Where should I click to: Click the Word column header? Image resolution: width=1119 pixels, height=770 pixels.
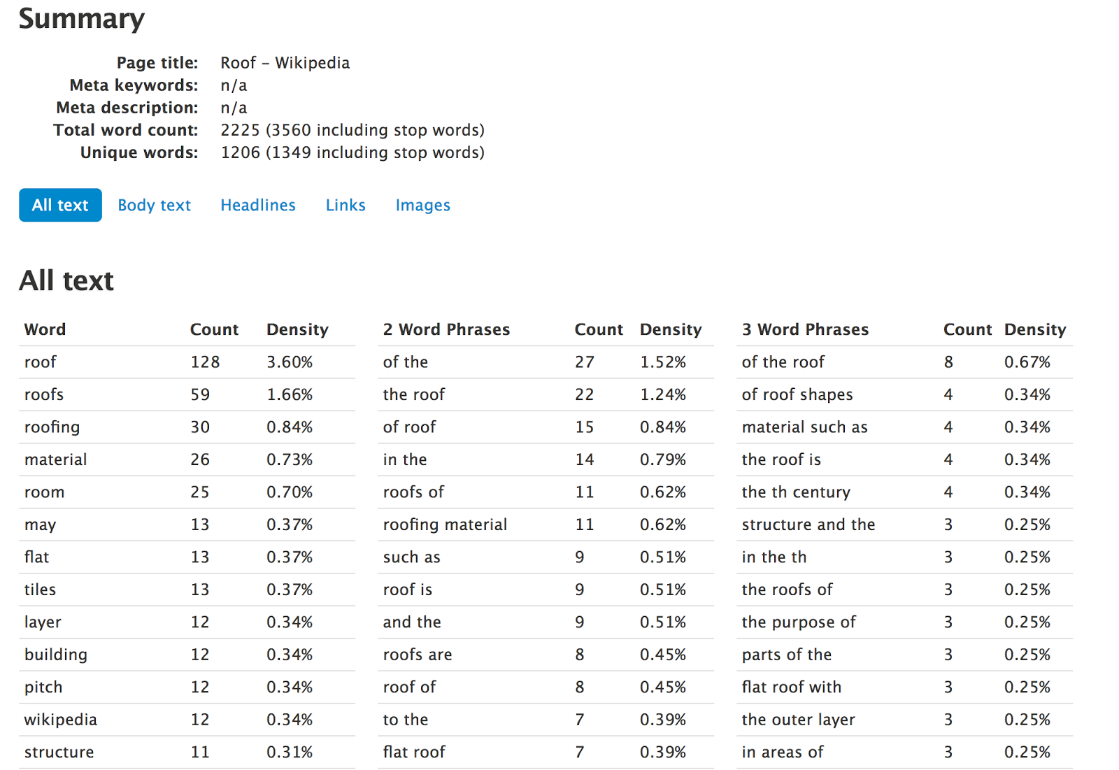pyautogui.click(x=45, y=329)
